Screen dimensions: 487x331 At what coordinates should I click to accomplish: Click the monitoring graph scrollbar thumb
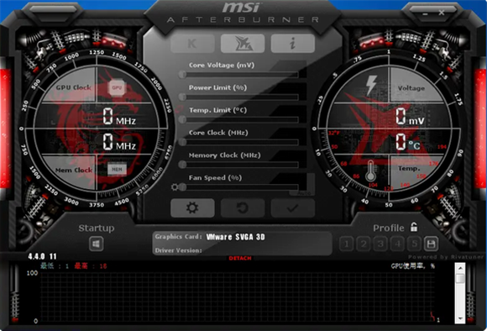pyautogui.click(x=460, y=278)
